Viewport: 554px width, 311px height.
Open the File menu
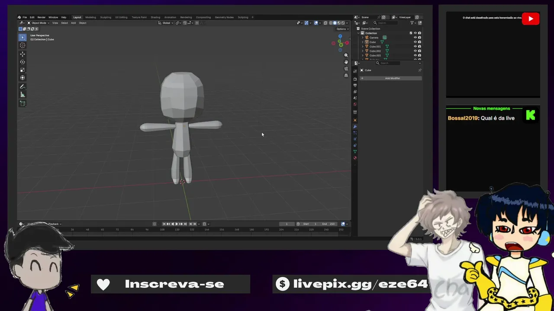(25, 17)
